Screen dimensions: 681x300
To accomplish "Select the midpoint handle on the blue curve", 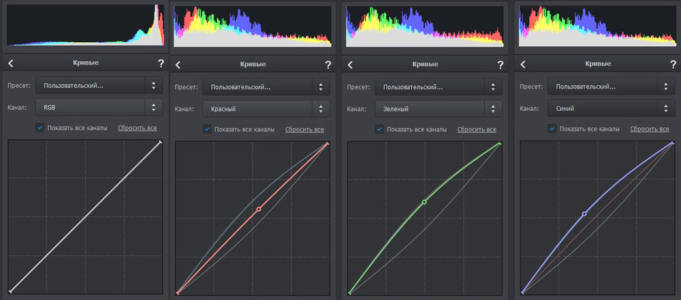I will tap(584, 214).
